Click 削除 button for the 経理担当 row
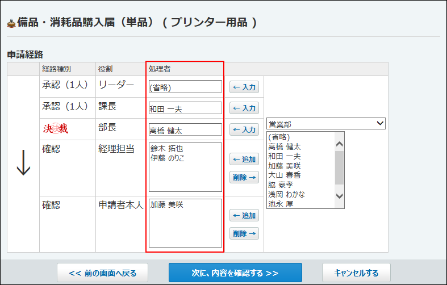Image resolution: width=447 pixels, height=285 pixels. pos(244,177)
